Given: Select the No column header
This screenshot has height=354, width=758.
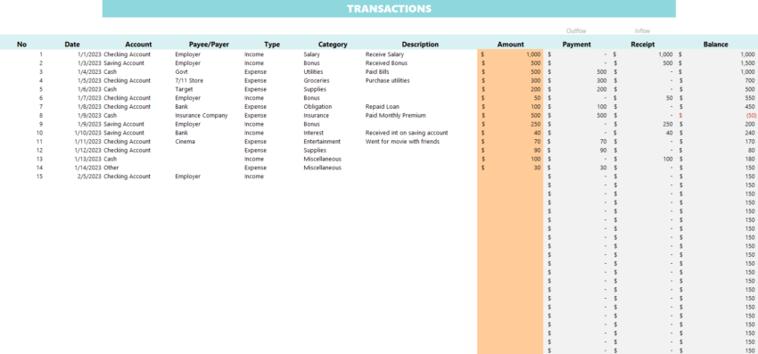Looking at the screenshot, I should (x=21, y=45).
